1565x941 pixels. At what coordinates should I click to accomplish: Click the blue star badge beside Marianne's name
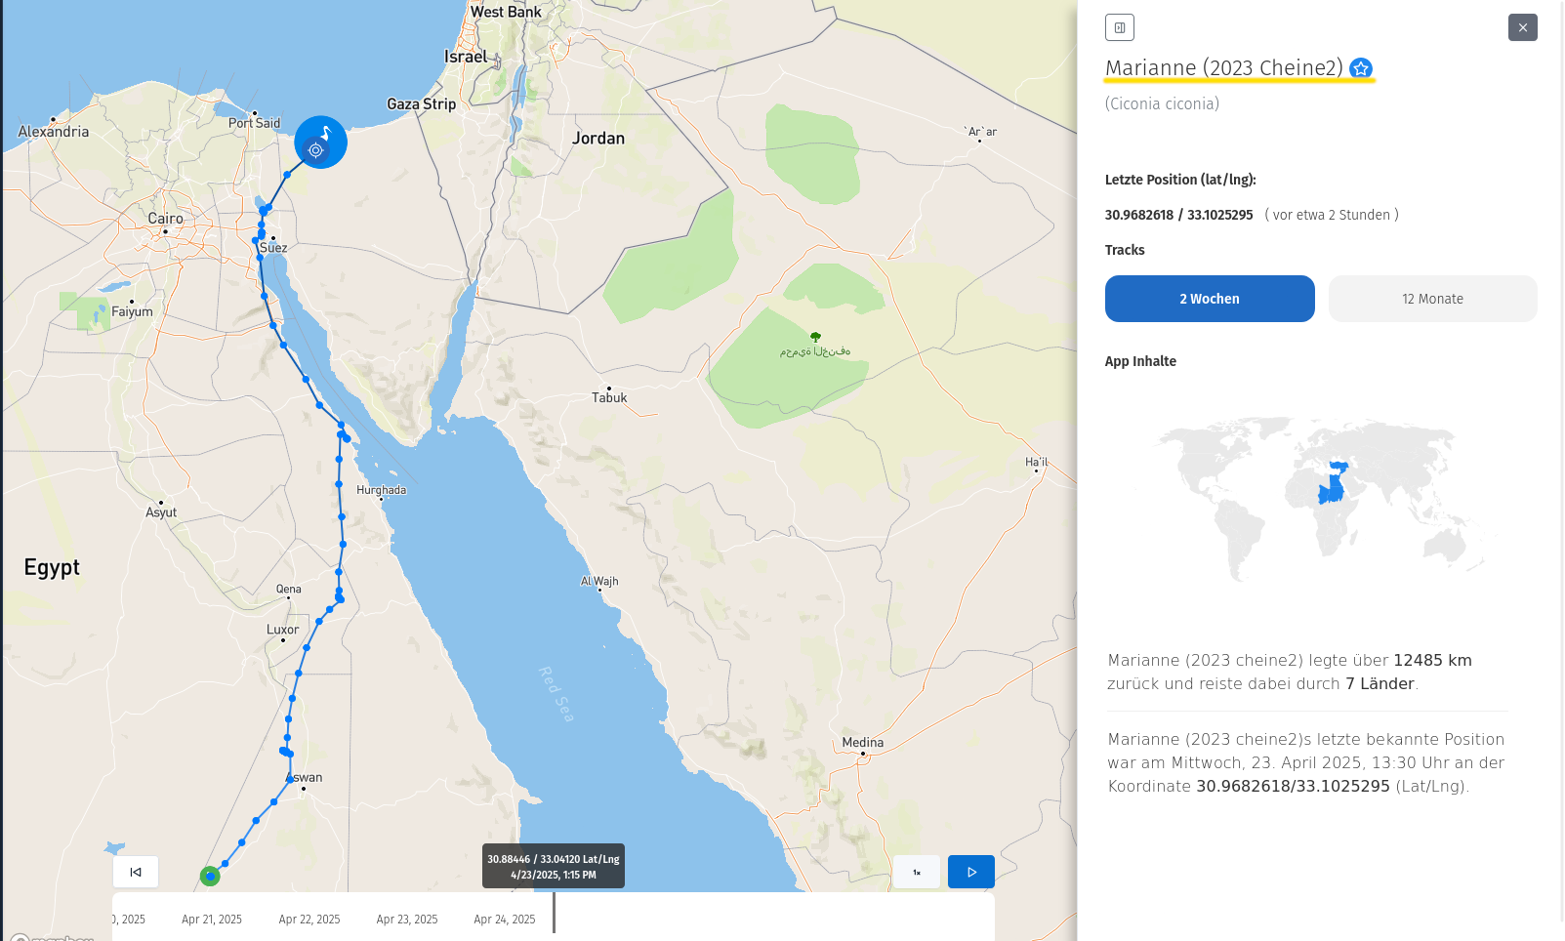1360,68
